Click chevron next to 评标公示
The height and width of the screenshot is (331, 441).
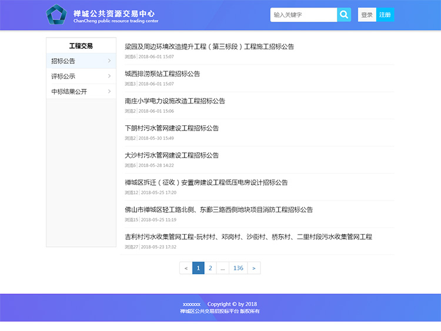point(109,76)
